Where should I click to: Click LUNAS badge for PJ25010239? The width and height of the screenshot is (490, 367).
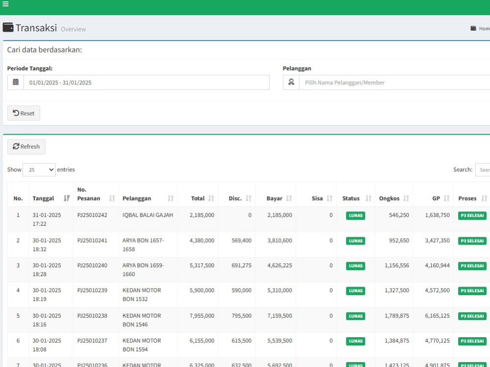point(356,291)
